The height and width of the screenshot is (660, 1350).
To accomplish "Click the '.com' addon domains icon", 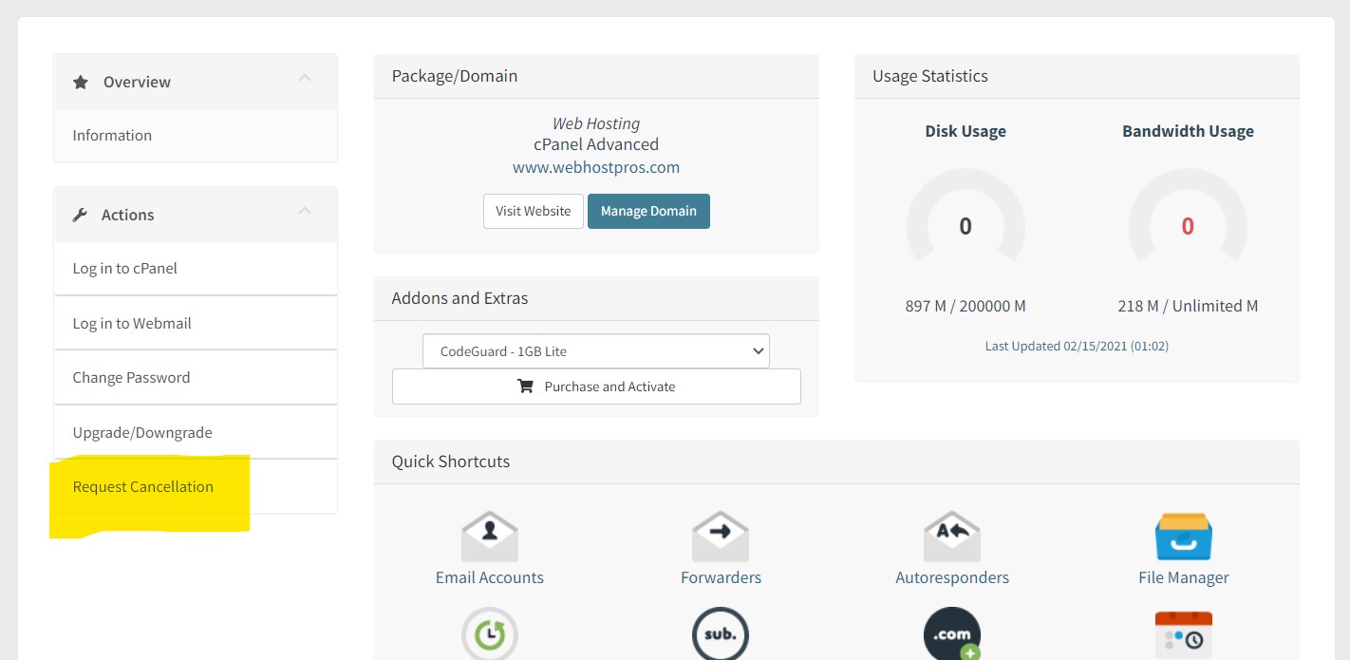I will pos(951,634).
